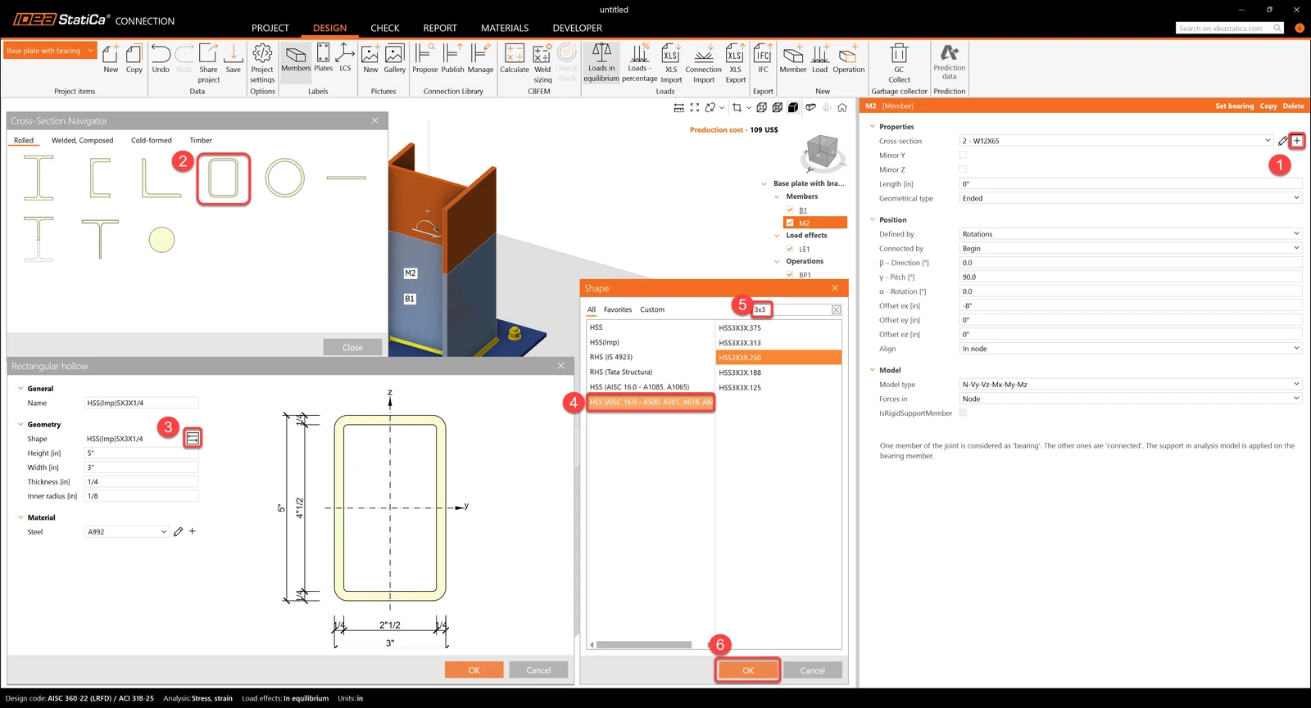Add a new Member
This screenshot has height=708, width=1311.
793,58
